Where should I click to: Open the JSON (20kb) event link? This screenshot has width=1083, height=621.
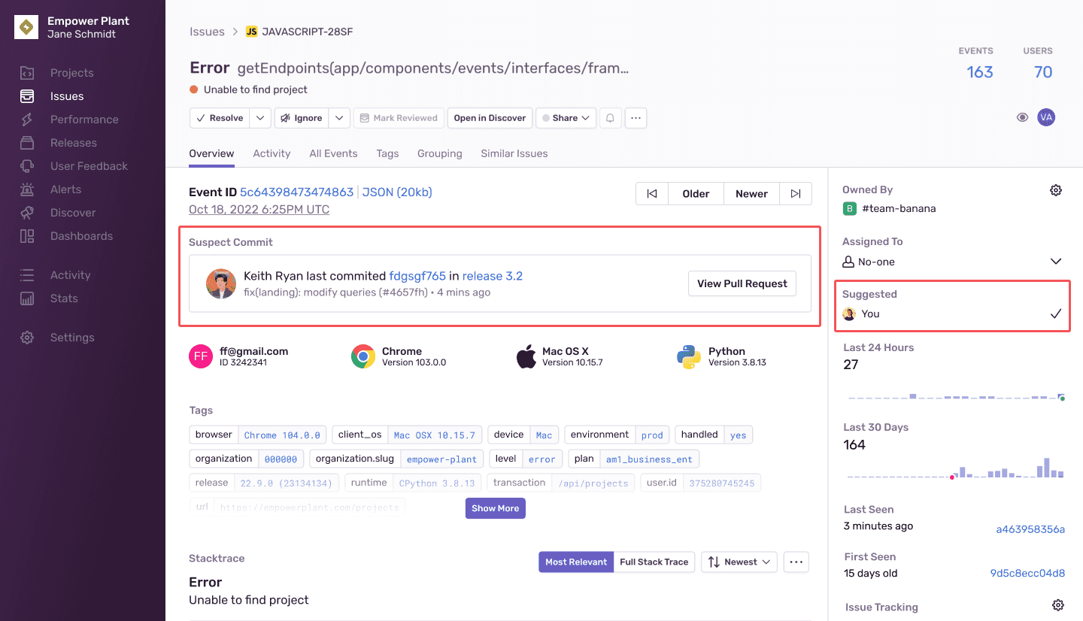pos(396,192)
